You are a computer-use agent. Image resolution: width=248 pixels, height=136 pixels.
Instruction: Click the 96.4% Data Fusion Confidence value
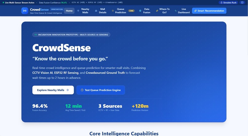pos(64,2)
